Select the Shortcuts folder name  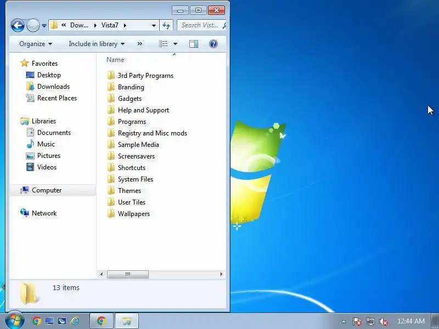coord(132,168)
